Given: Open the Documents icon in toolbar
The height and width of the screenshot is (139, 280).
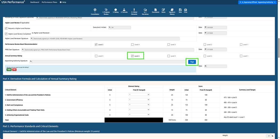Looking at the screenshot, I should coord(155,10).
